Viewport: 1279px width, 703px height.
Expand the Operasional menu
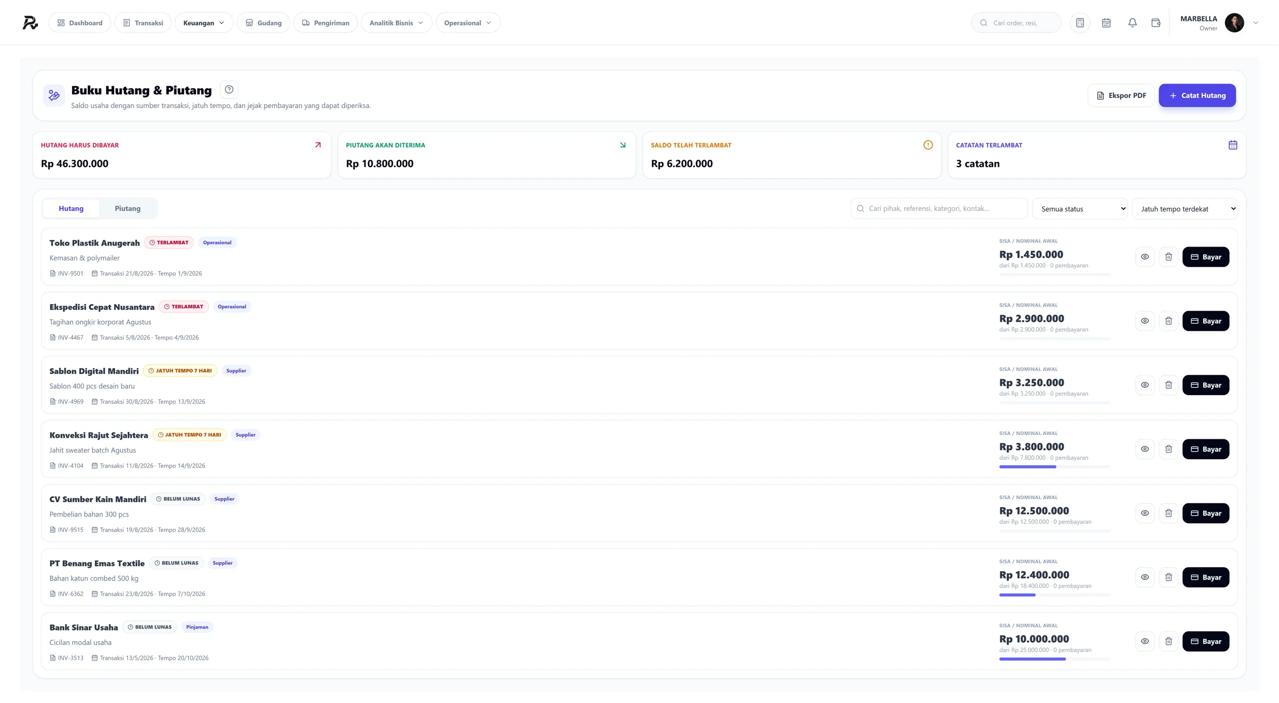[x=468, y=23]
